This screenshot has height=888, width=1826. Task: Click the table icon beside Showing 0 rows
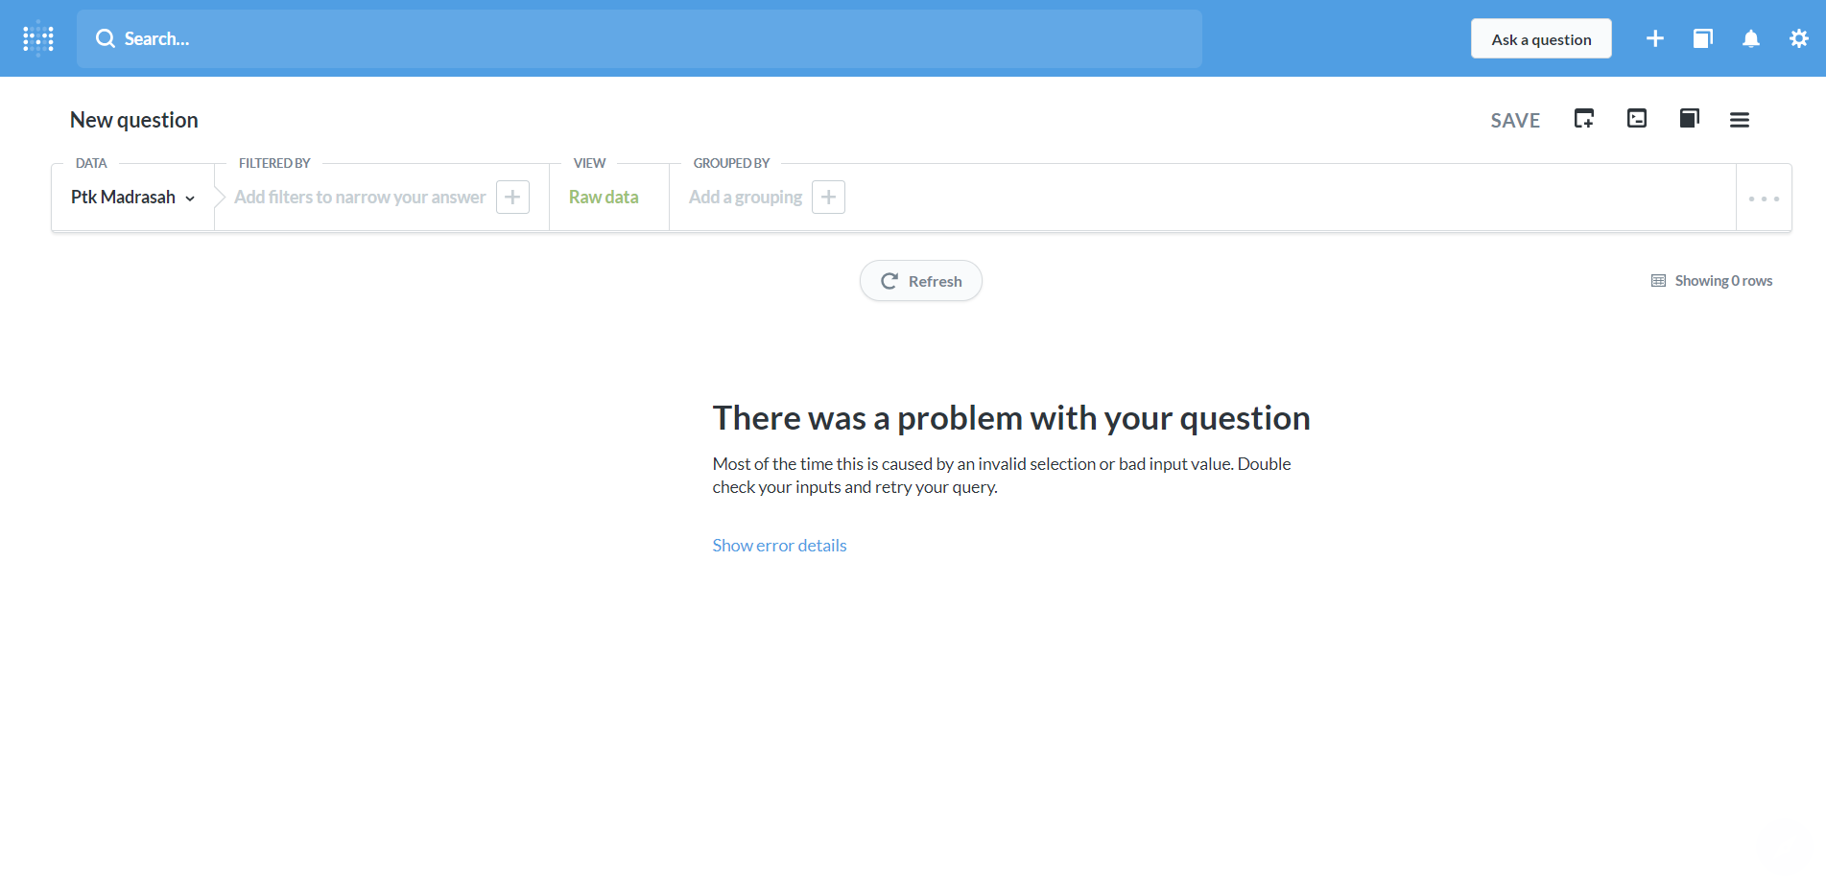pyautogui.click(x=1658, y=280)
